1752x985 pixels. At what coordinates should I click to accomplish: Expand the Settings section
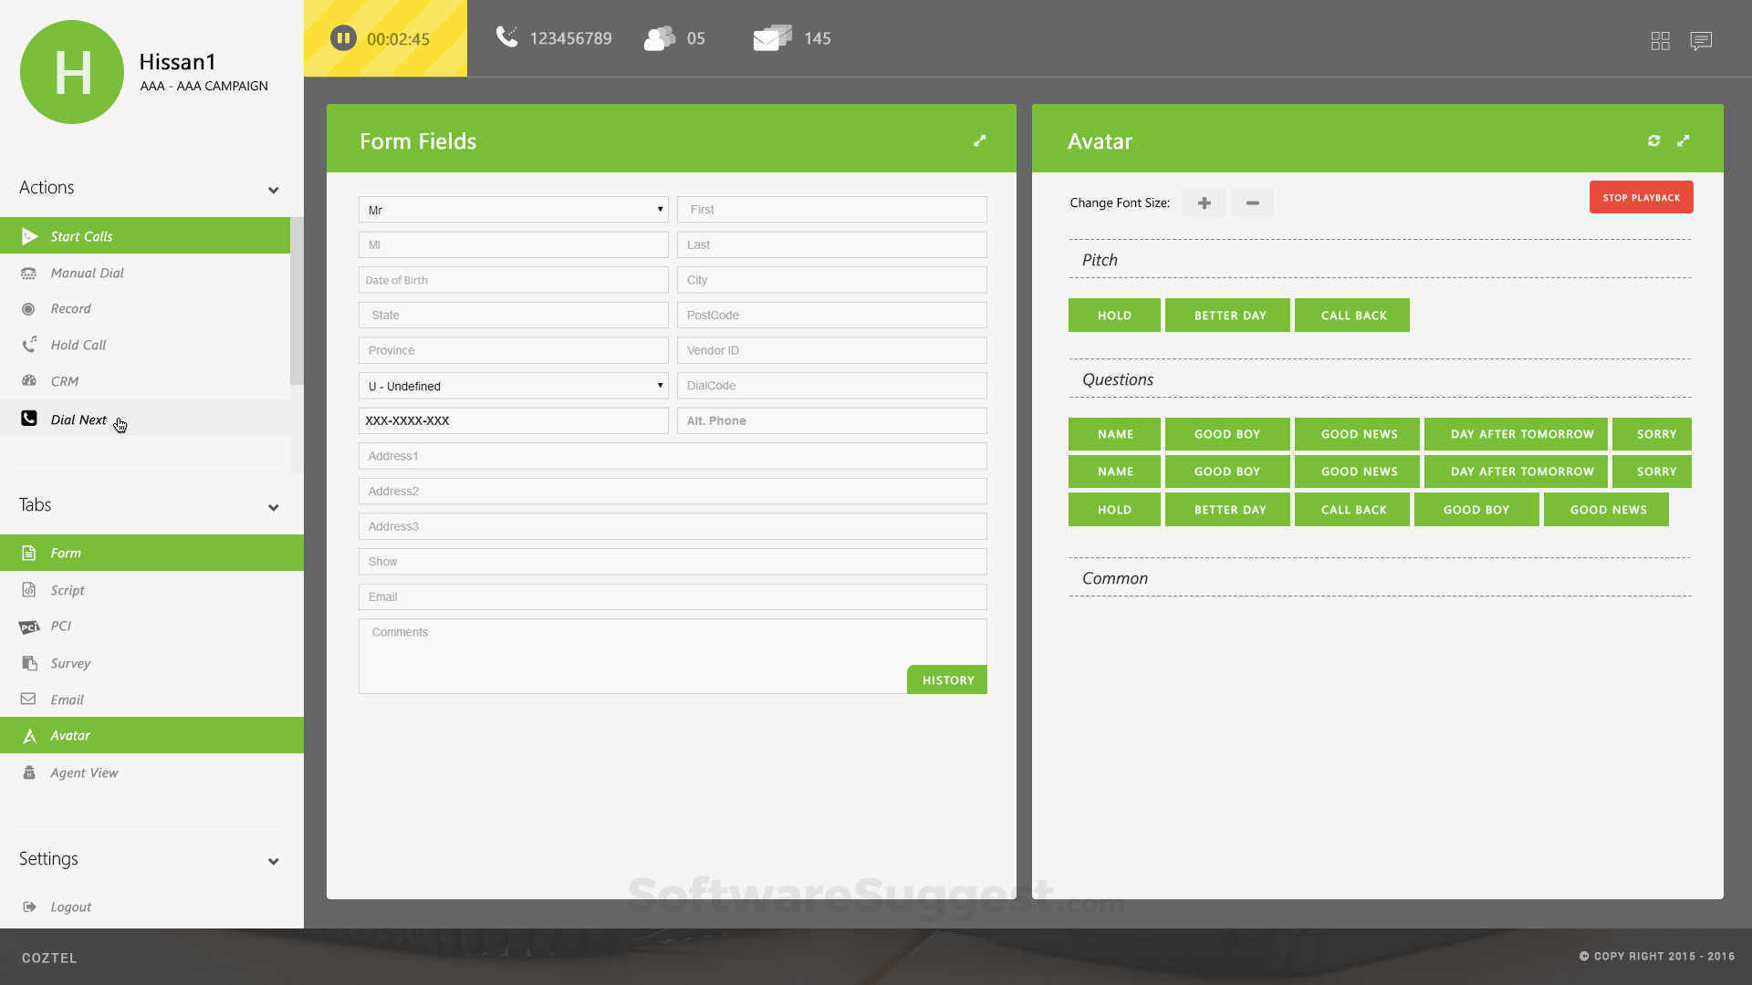(x=273, y=861)
